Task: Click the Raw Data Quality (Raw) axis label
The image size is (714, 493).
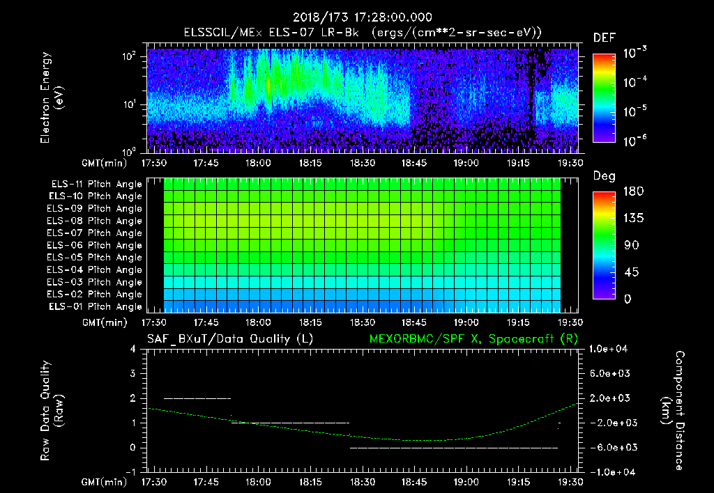Action: 52,411
